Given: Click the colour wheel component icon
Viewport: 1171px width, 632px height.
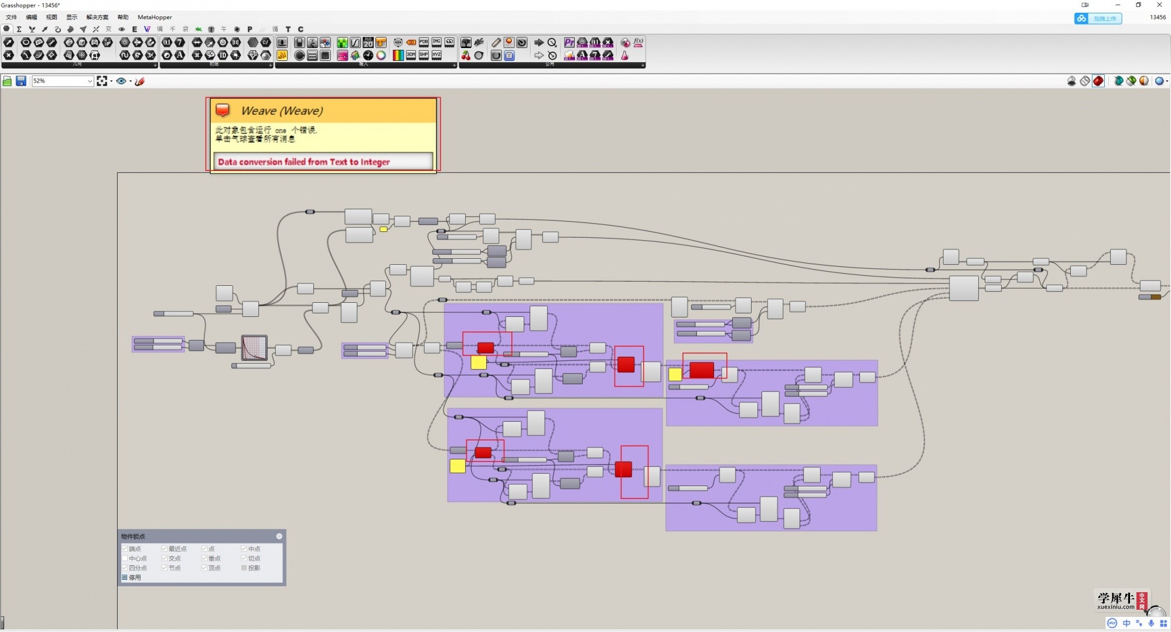Looking at the screenshot, I should click(x=381, y=55).
